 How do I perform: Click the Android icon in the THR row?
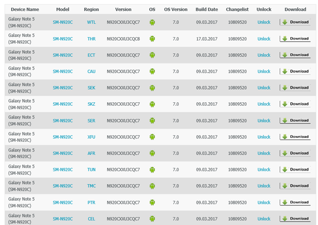(153, 39)
